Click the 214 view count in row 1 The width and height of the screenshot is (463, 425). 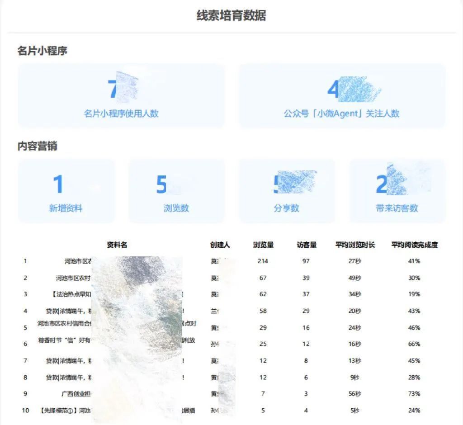263,261
